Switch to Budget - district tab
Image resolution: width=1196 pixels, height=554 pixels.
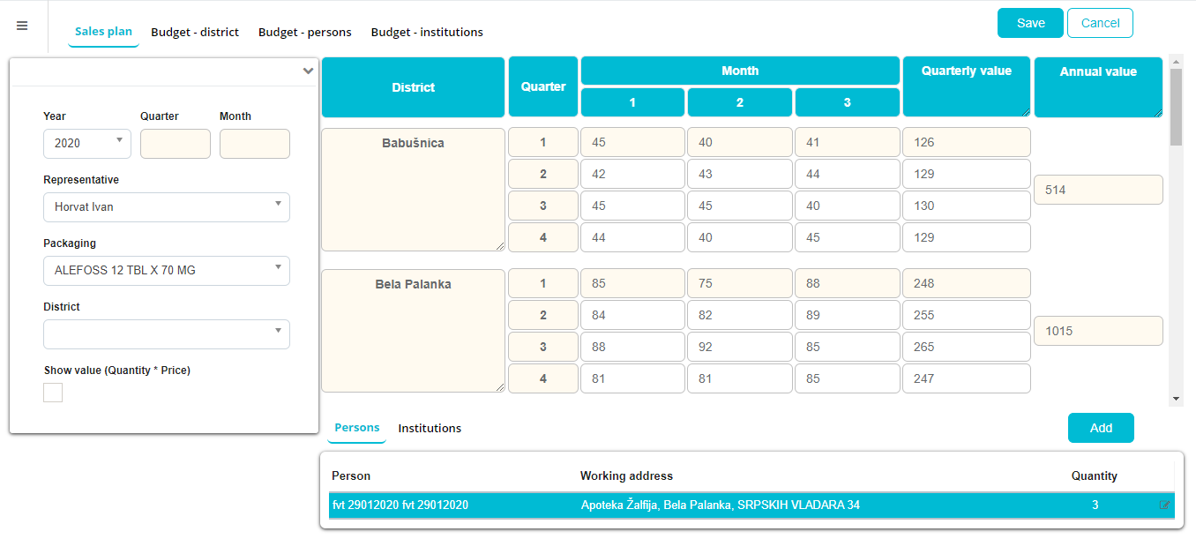(x=195, y=32)
